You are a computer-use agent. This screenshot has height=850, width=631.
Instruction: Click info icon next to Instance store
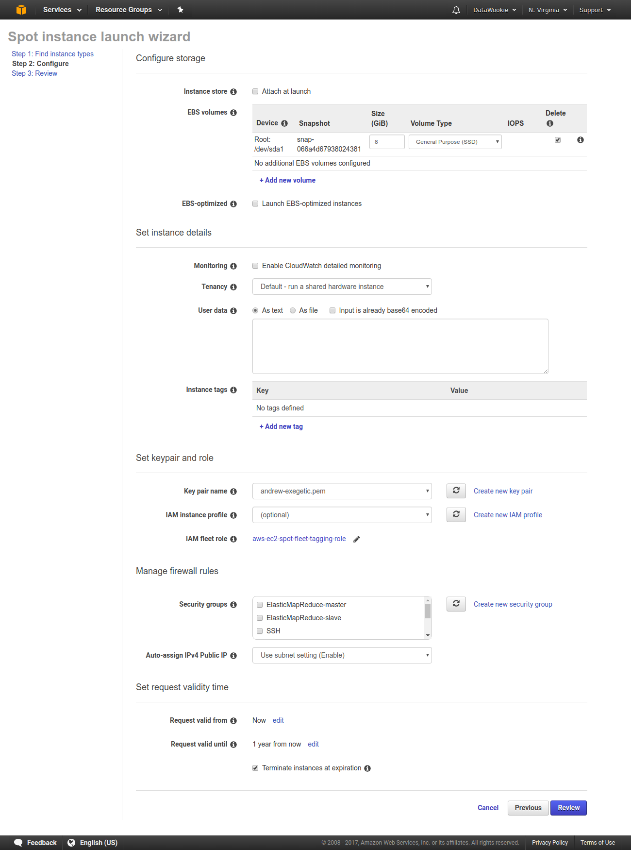click(x=233, y=92)
